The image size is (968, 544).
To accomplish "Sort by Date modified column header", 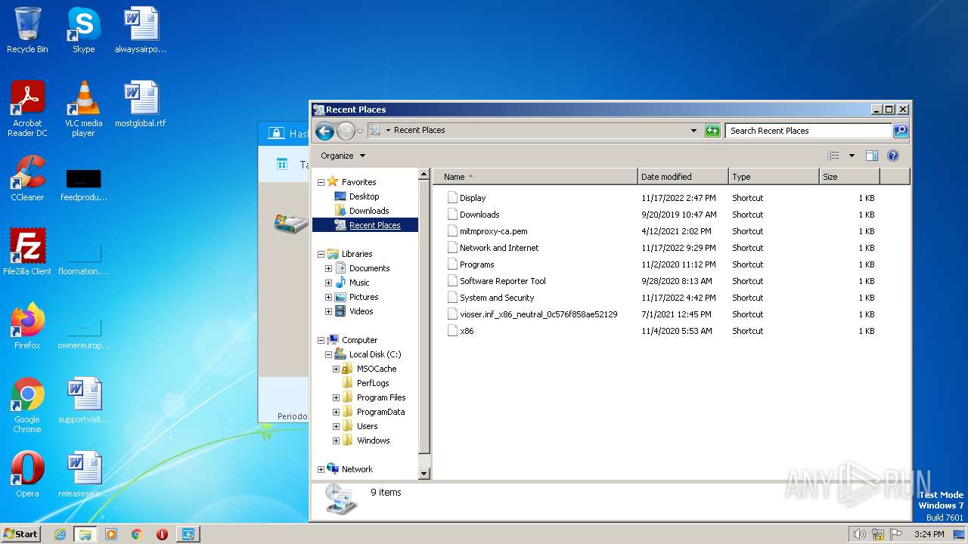I will coord(683,177).
